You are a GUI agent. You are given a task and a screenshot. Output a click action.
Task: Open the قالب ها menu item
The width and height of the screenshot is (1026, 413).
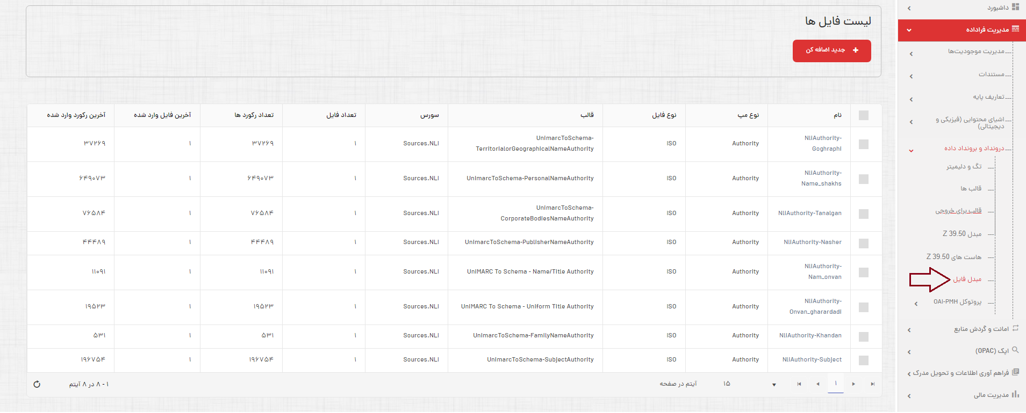point(971,189)
